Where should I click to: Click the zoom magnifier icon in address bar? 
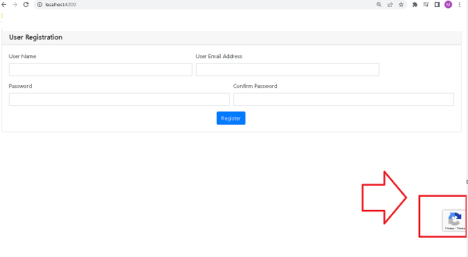[379, 4]
